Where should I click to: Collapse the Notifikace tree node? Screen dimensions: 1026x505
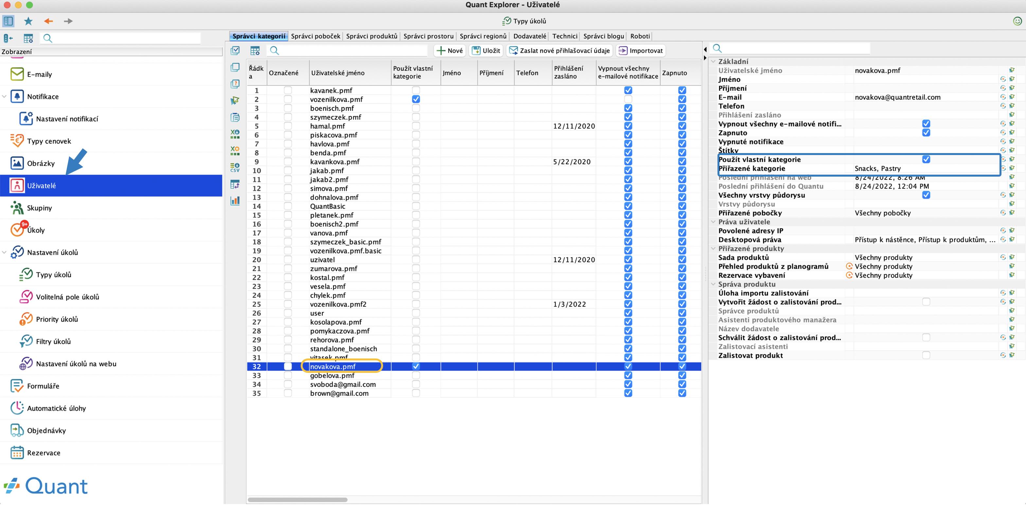click(4, 96)
